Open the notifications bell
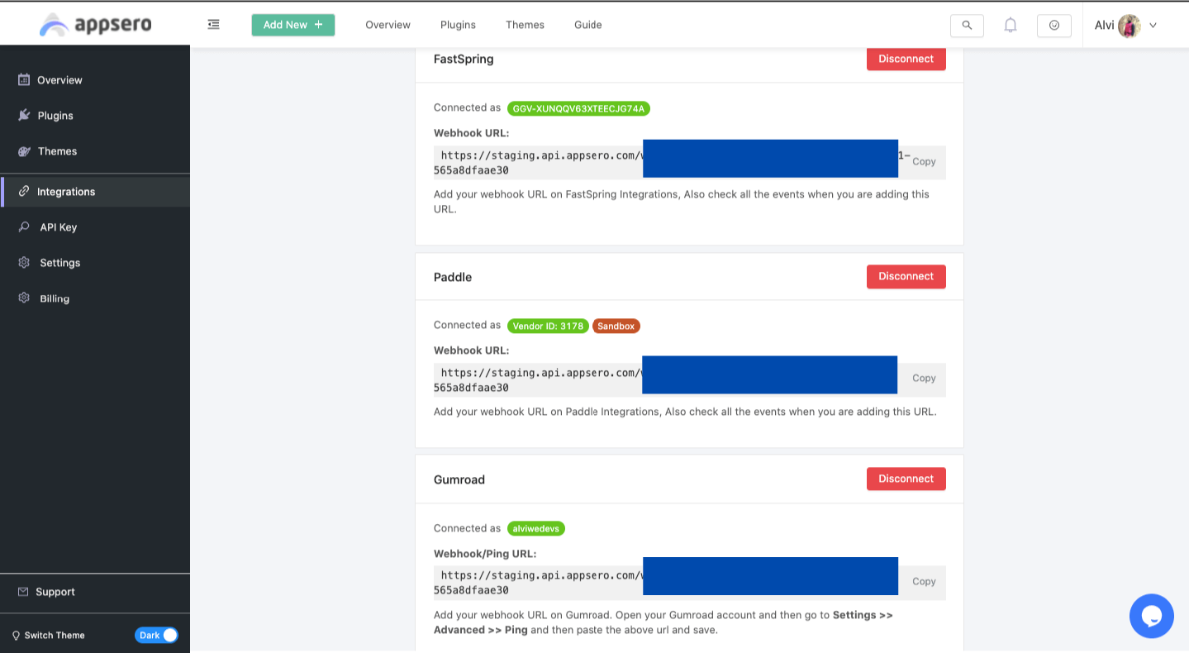Image resolution: width=1189 pixels, height=653 pixels. 1011,26
